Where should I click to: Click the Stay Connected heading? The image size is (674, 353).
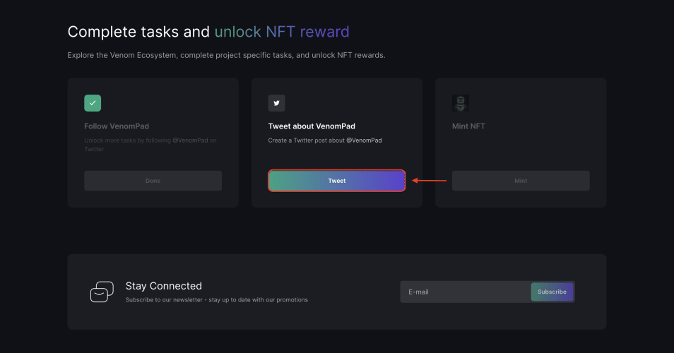pos(164,286)
